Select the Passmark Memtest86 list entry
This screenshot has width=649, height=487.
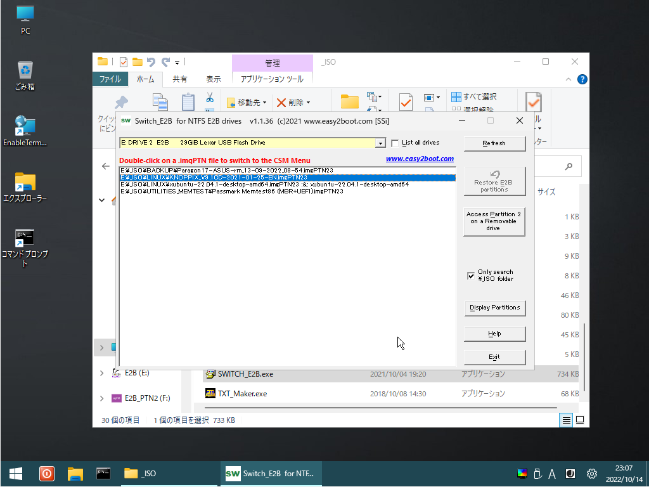click(x=288, y=192)
